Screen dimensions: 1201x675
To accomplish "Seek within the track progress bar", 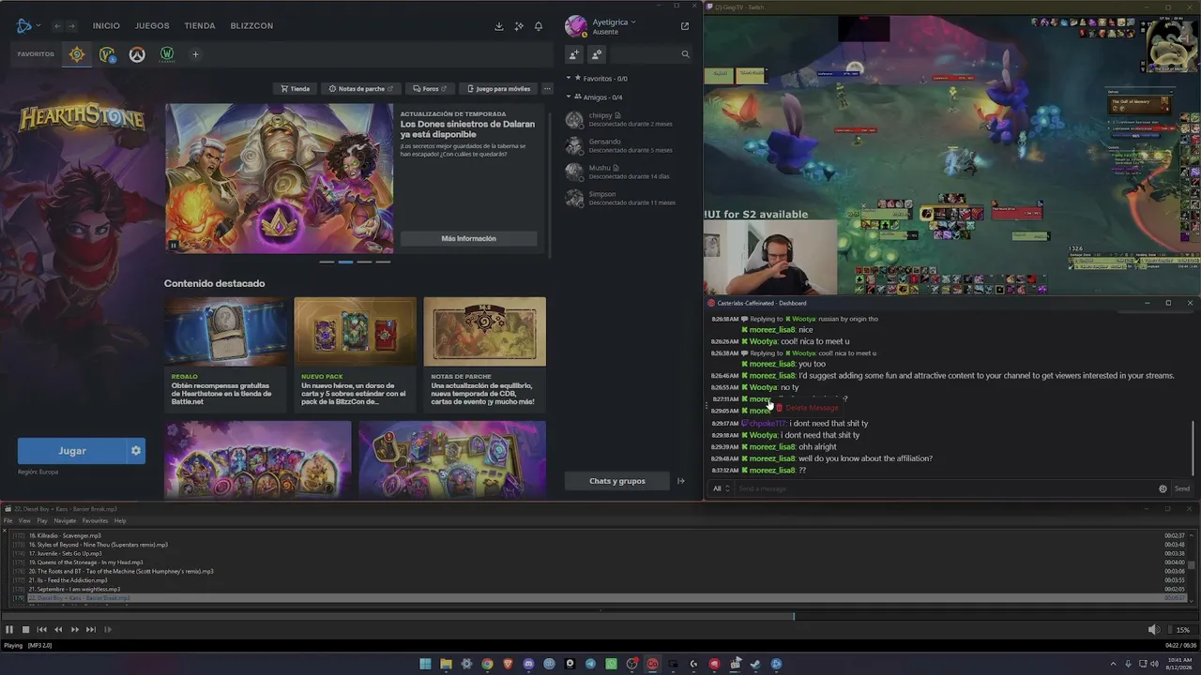I will [600, 616].
